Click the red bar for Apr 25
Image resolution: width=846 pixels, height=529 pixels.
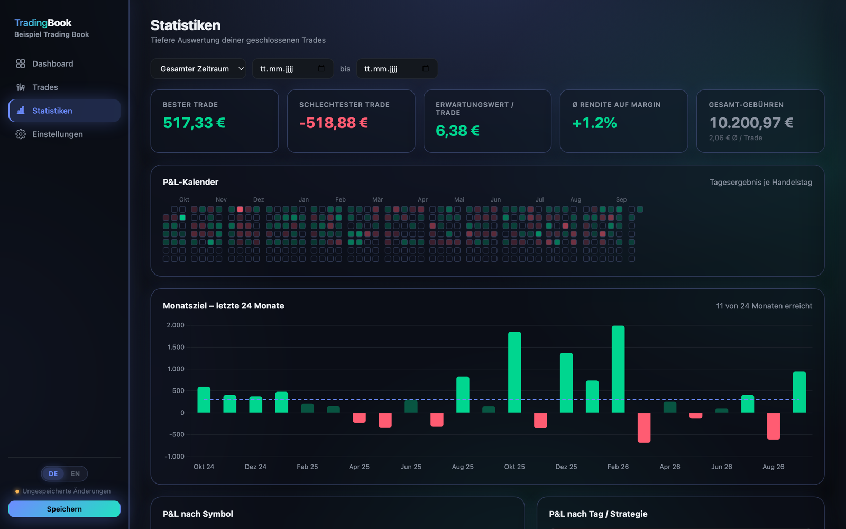[360, 417]
